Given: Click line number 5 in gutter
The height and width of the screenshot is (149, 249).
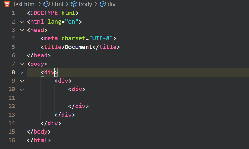Looking at the screenshot, I should [x=13, y=47].
